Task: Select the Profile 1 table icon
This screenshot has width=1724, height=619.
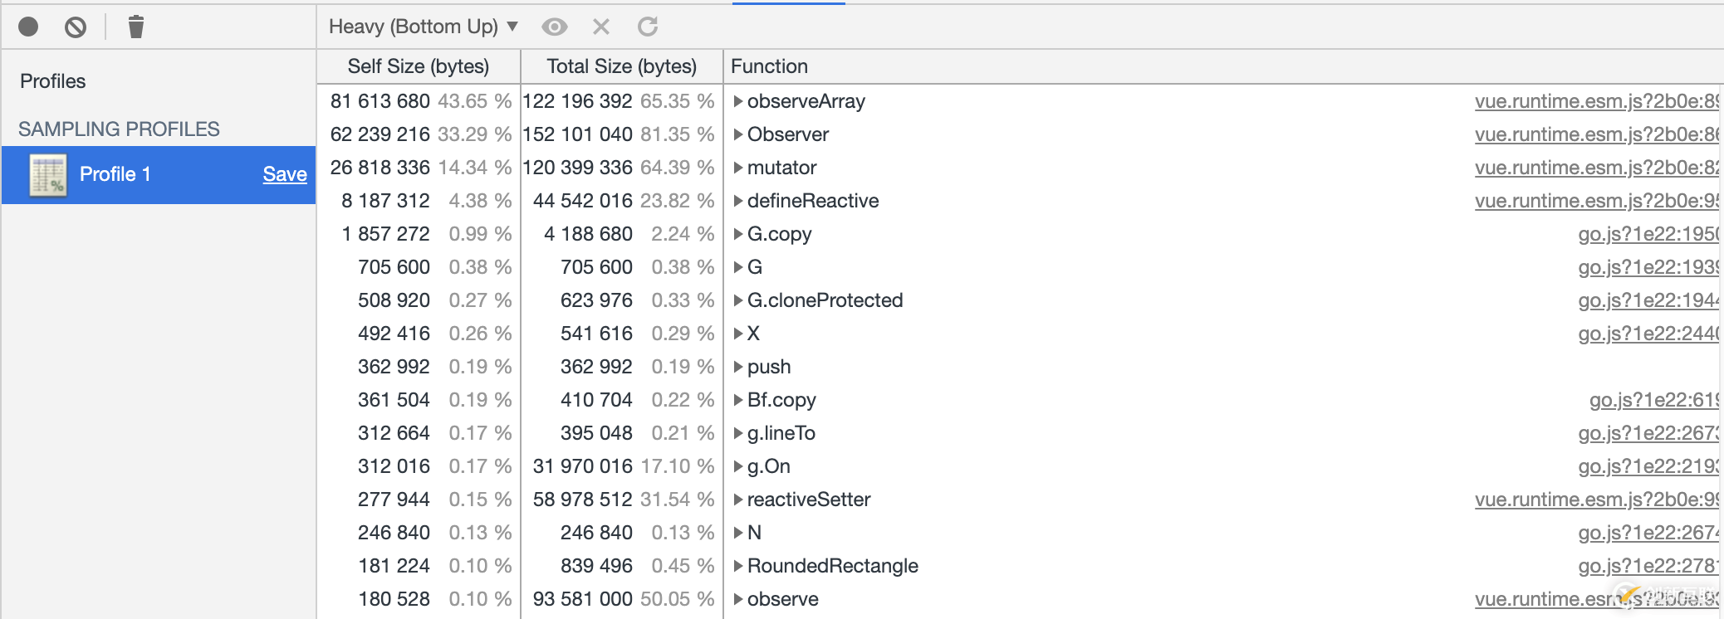Action: coord(48,175)
